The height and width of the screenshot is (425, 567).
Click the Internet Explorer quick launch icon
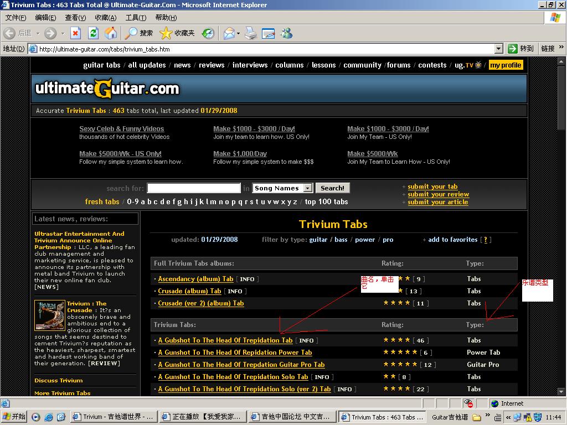[x=49, y=417]
